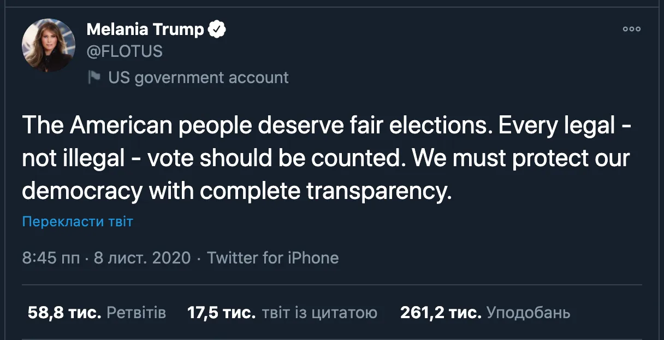Click the Melania Trump display name

coord(146,29)
